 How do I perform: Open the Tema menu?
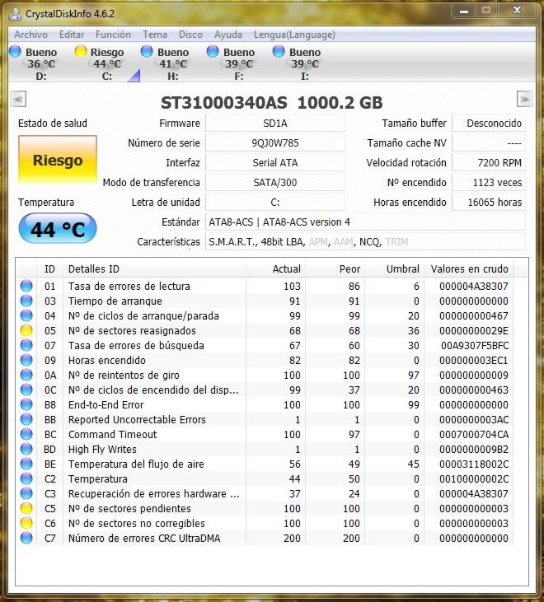[x=155, y=35]
